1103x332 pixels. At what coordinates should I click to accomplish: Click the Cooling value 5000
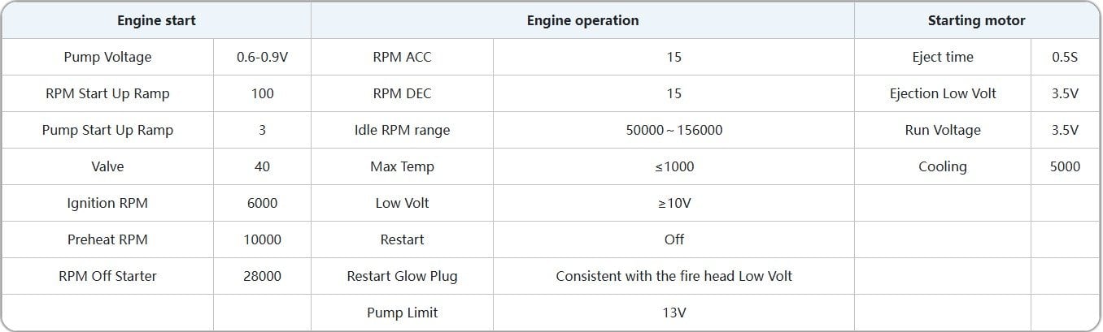[1065, 166]
